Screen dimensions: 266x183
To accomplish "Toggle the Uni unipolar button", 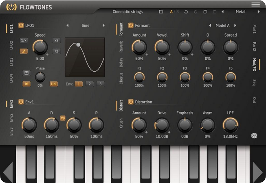I will 54,84.
